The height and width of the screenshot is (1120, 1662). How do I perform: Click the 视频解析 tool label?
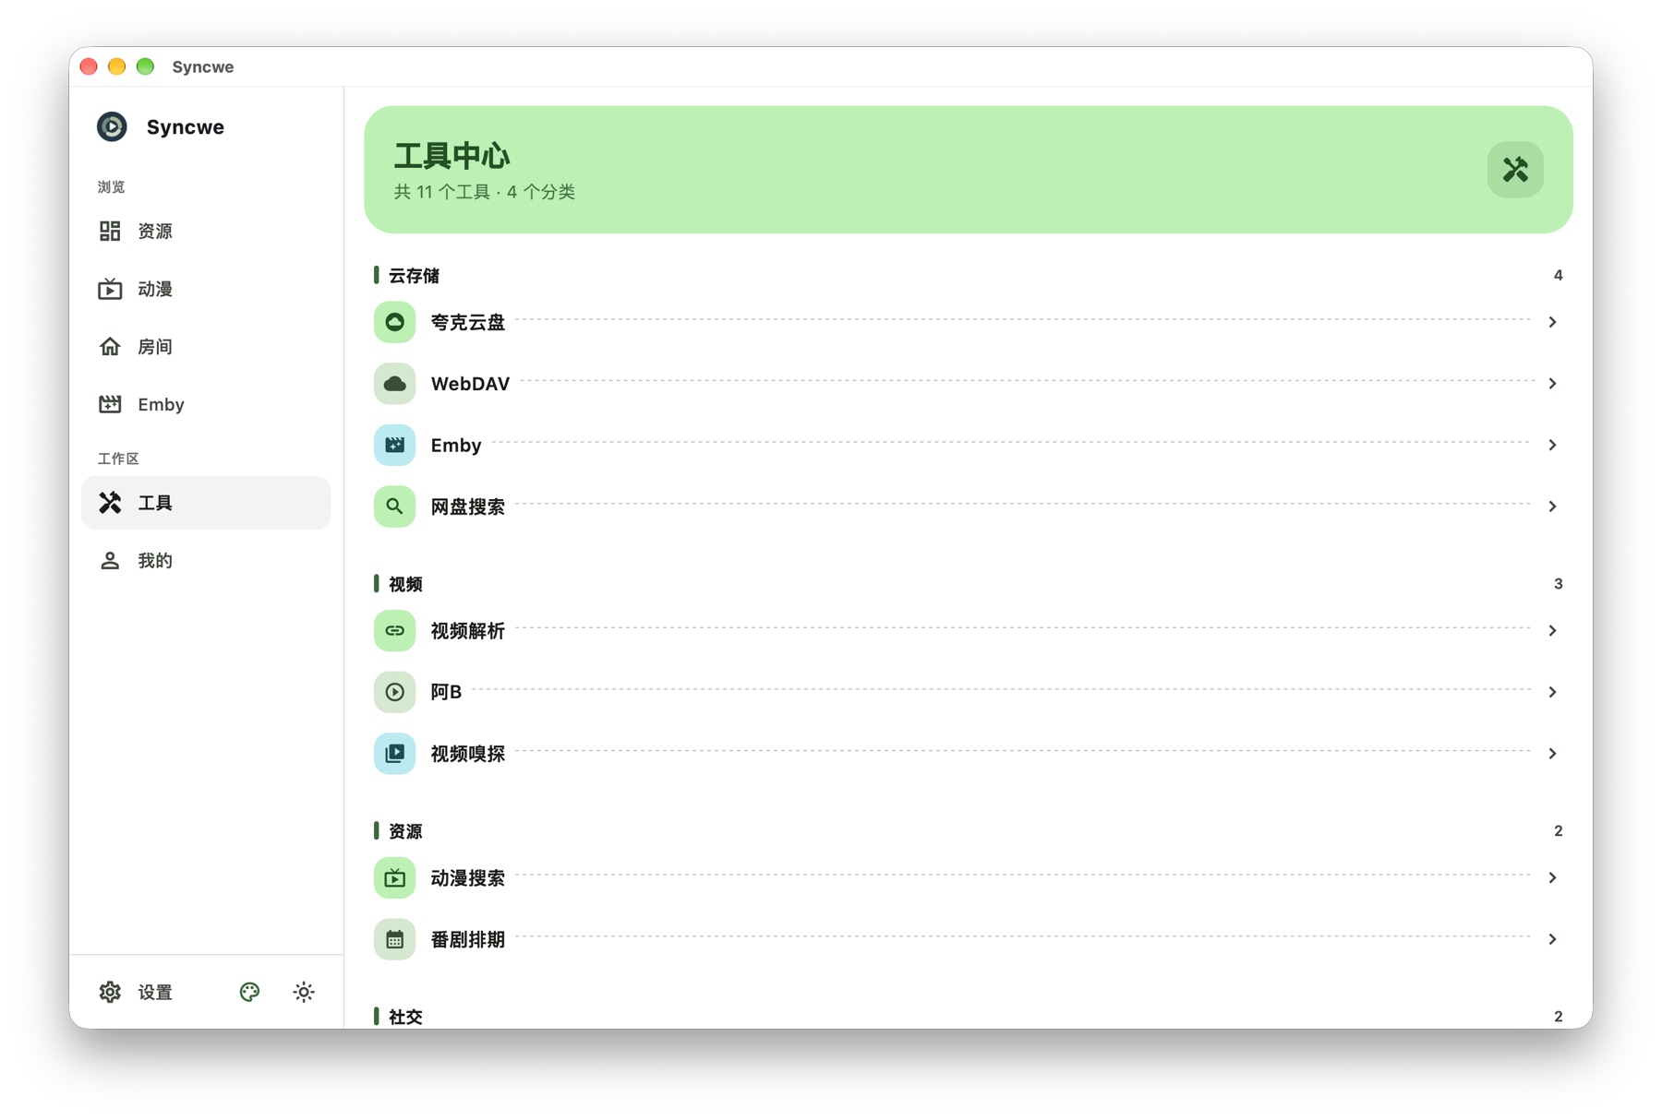click(x=468, y=631)
